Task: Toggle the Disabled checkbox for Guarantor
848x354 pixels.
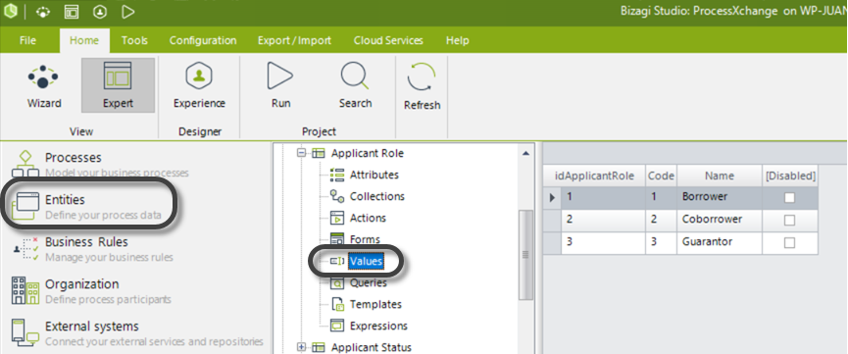Action: coord(789,243)
